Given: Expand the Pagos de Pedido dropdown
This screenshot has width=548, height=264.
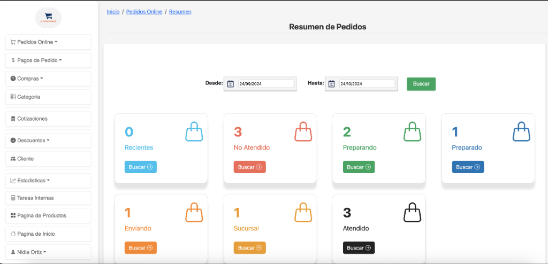Looking at the screenshot, I should click(x=48, y=60).
